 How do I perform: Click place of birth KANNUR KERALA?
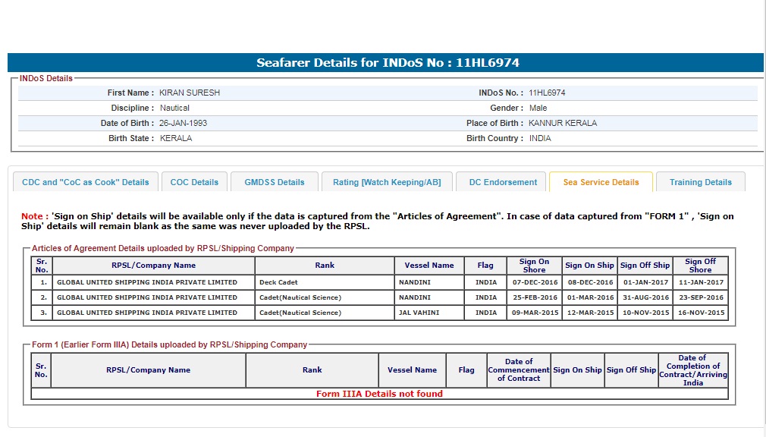563,123
